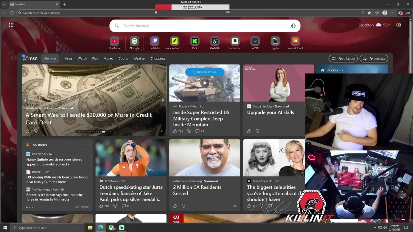Play the military complex video
Image resolution: width=413 pixels, height=232 pixels.
pos(205,83)
